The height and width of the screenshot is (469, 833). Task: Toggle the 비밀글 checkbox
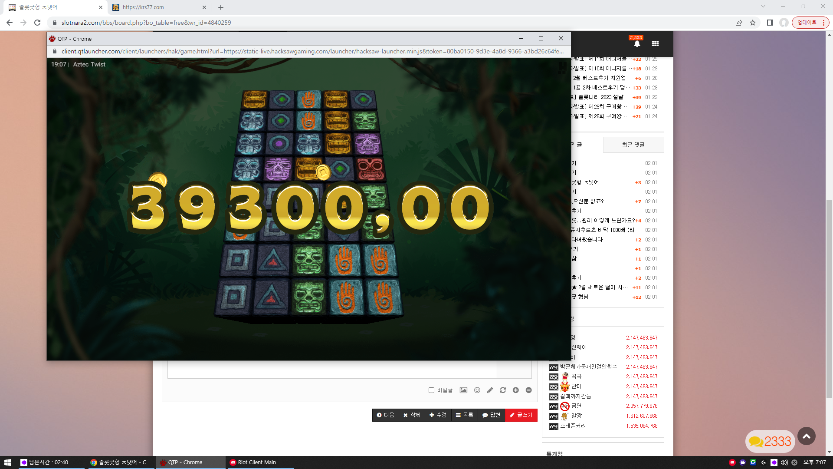431,390
